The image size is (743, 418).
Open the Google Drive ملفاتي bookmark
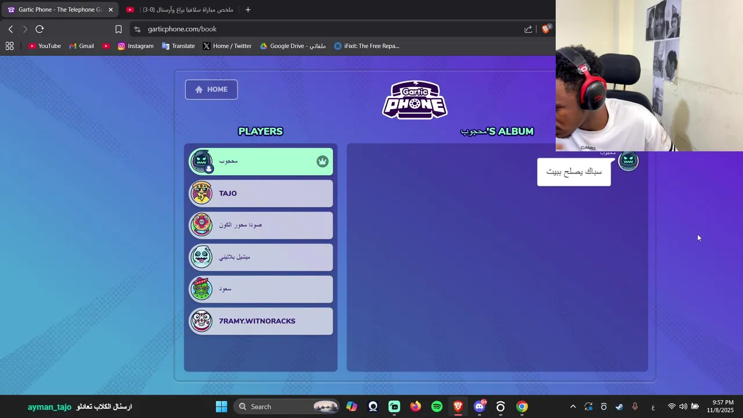(x=293, y=46)
